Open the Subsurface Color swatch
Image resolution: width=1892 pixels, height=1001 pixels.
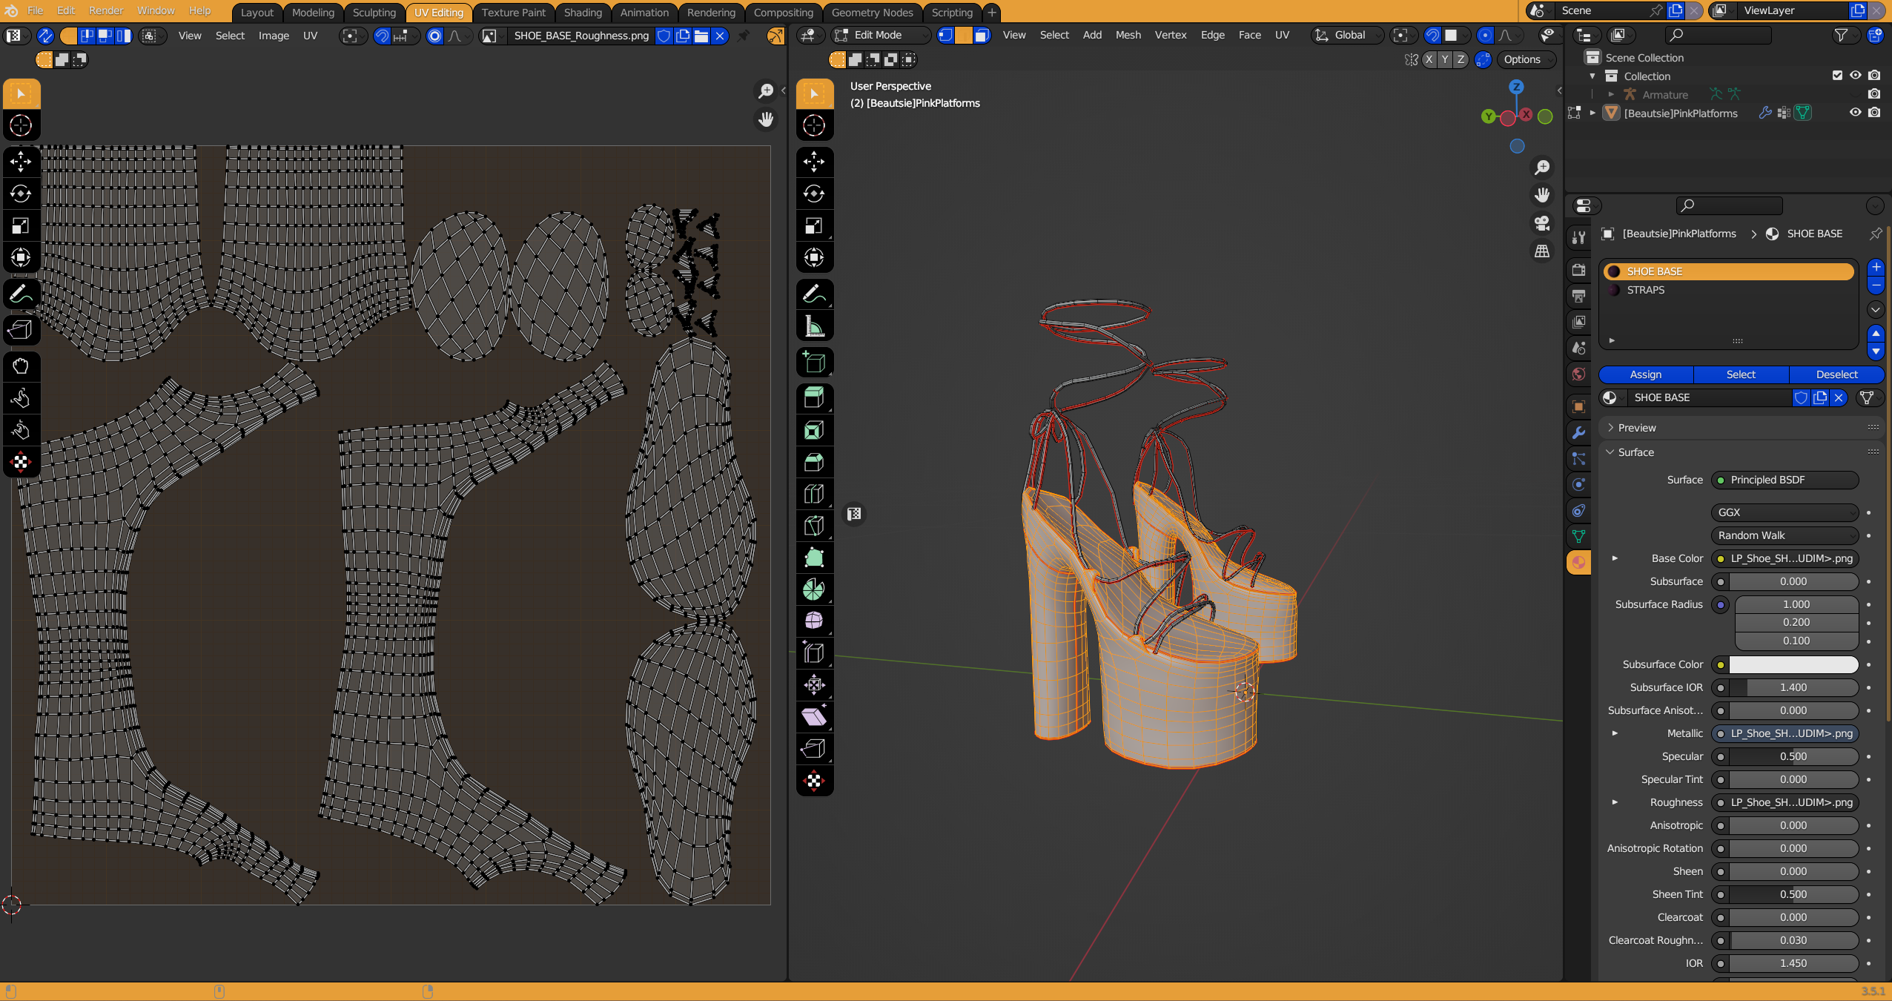[x=1793, y=664]
